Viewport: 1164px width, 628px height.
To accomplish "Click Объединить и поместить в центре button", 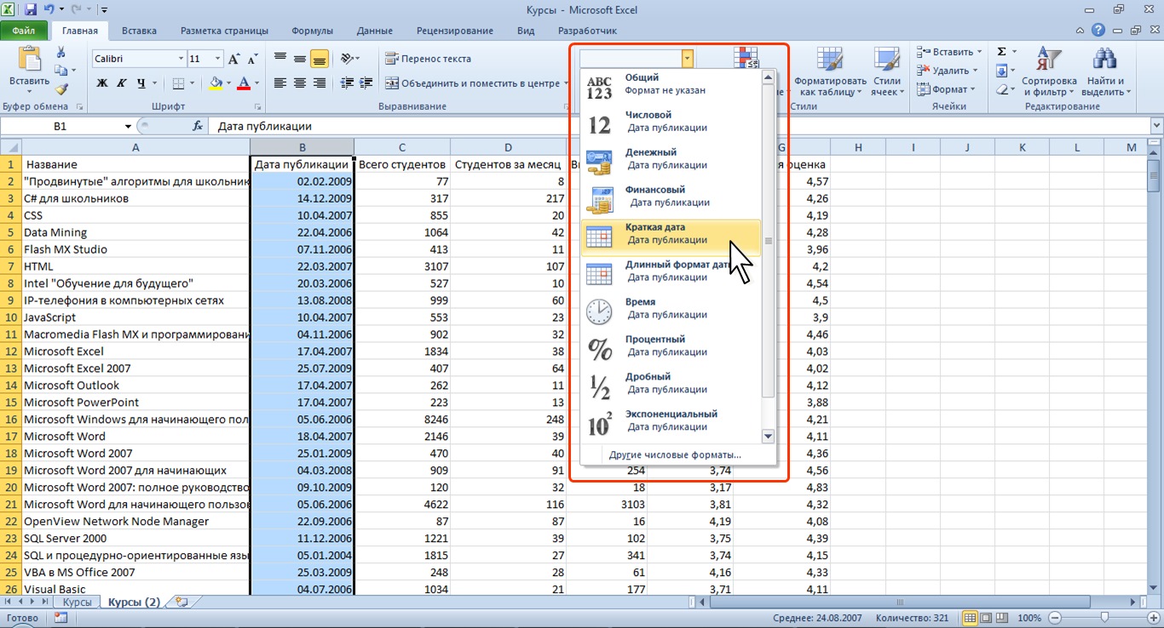I will (472, 83).
